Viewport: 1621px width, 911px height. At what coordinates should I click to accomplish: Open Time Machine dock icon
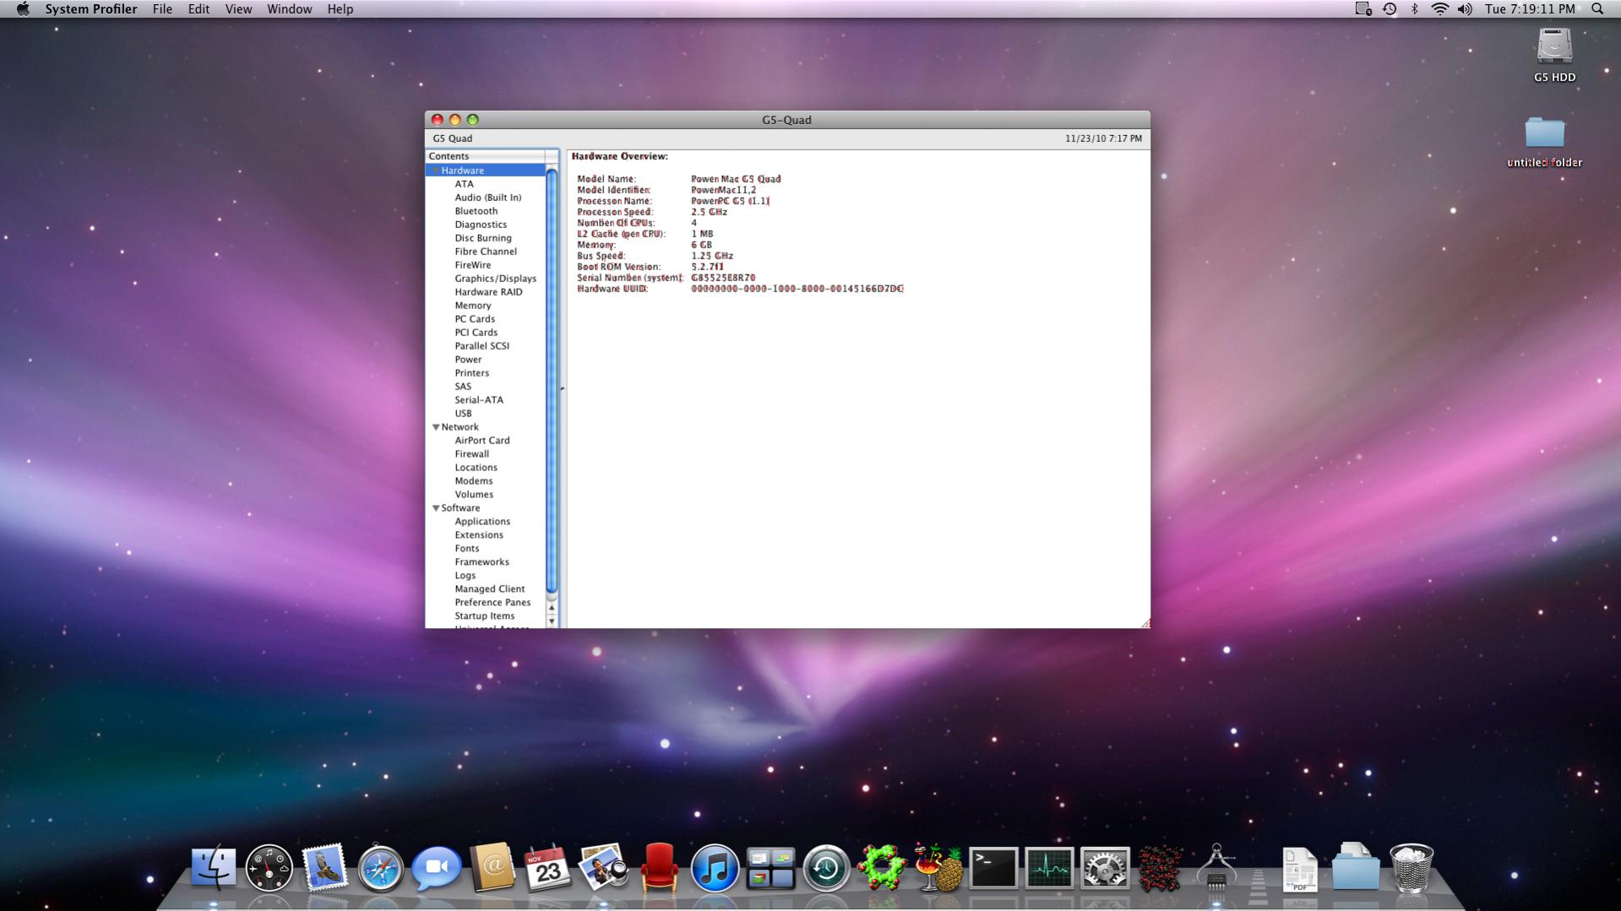click(826, 869)
